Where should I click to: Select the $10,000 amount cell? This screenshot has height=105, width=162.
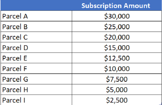point(117,68)
